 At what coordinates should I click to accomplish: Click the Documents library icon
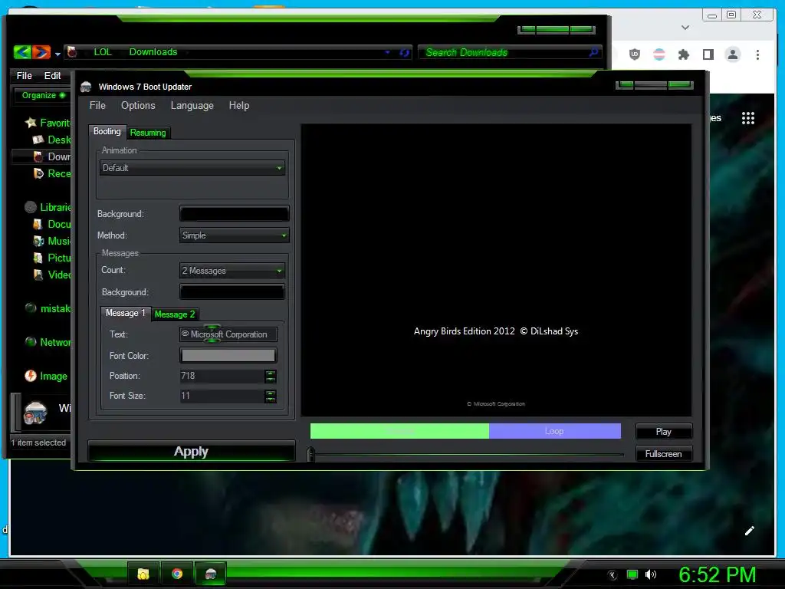point(38,225)
